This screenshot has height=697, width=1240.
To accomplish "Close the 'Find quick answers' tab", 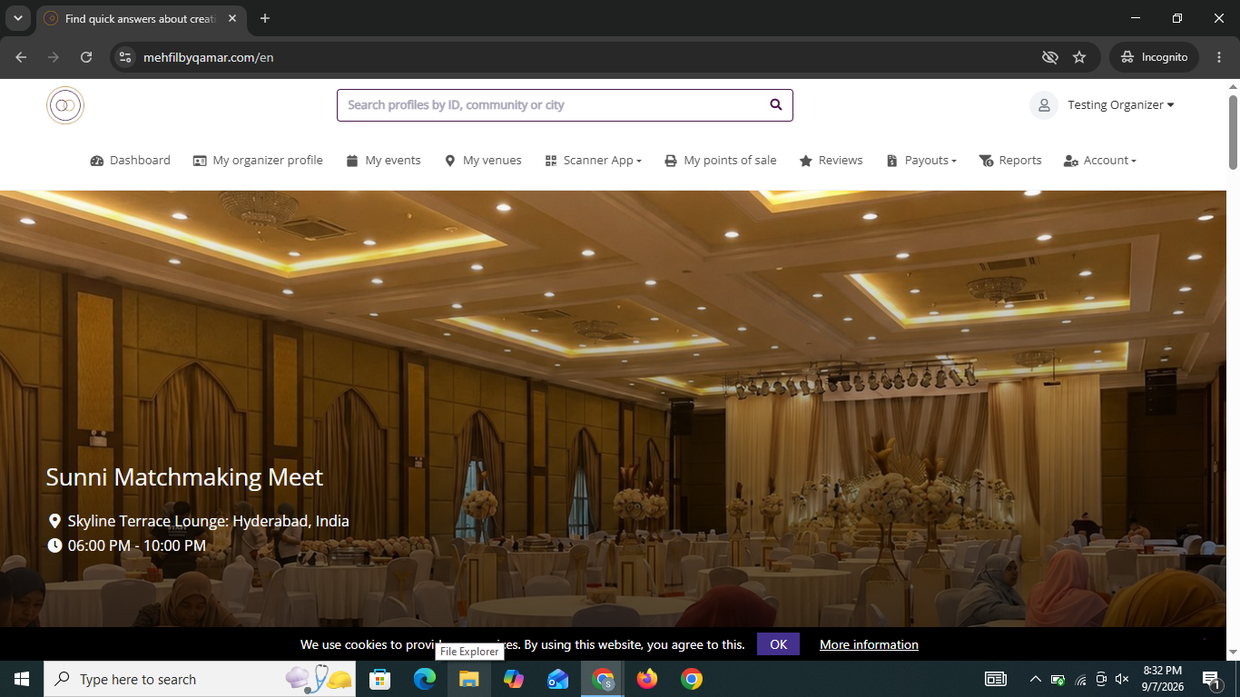I will click(232, 18).
